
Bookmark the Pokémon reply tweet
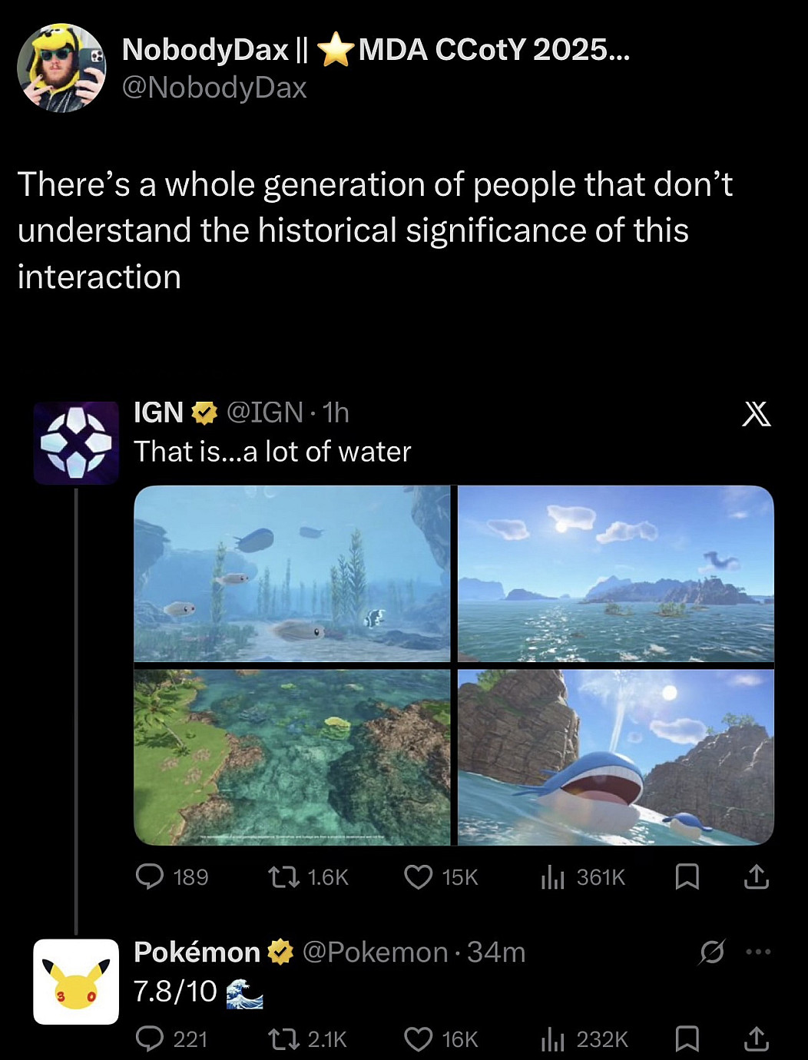(x=687, y=1039)
